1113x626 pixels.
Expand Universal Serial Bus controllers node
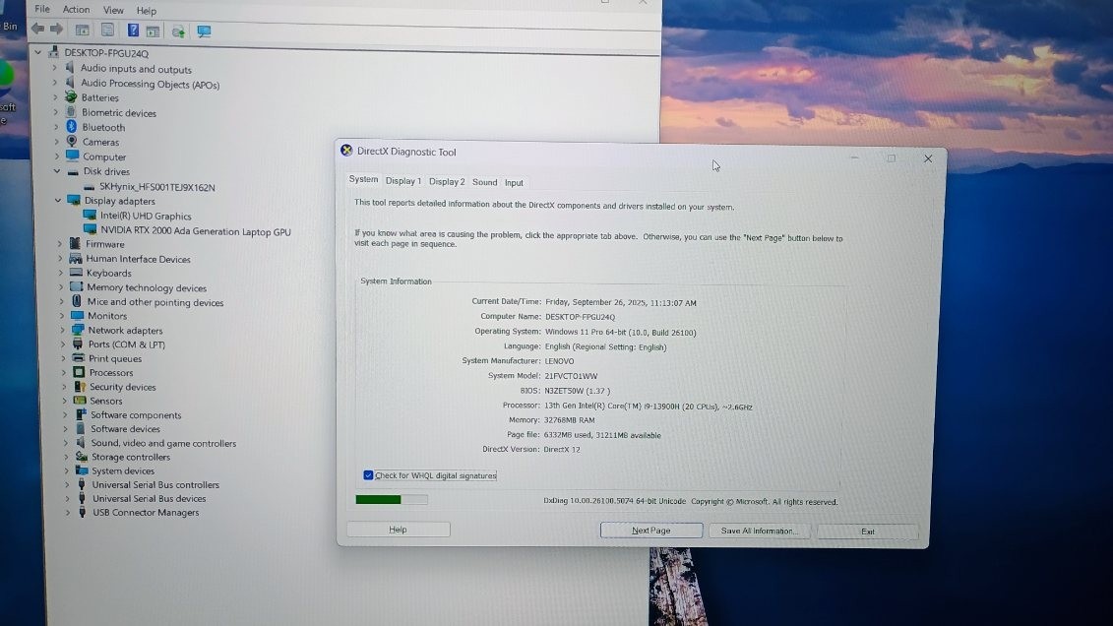pos(68,484)
